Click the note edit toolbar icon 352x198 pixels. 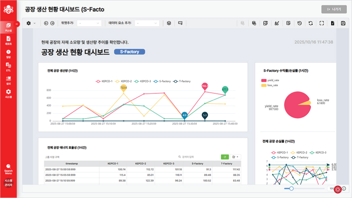point(288,23)
